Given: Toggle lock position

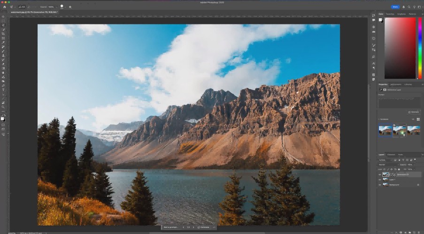Looking at the screenshot, I should click(392, 169).
